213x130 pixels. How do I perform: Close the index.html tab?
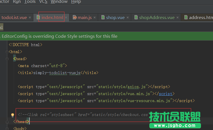[x=66, y=18]
